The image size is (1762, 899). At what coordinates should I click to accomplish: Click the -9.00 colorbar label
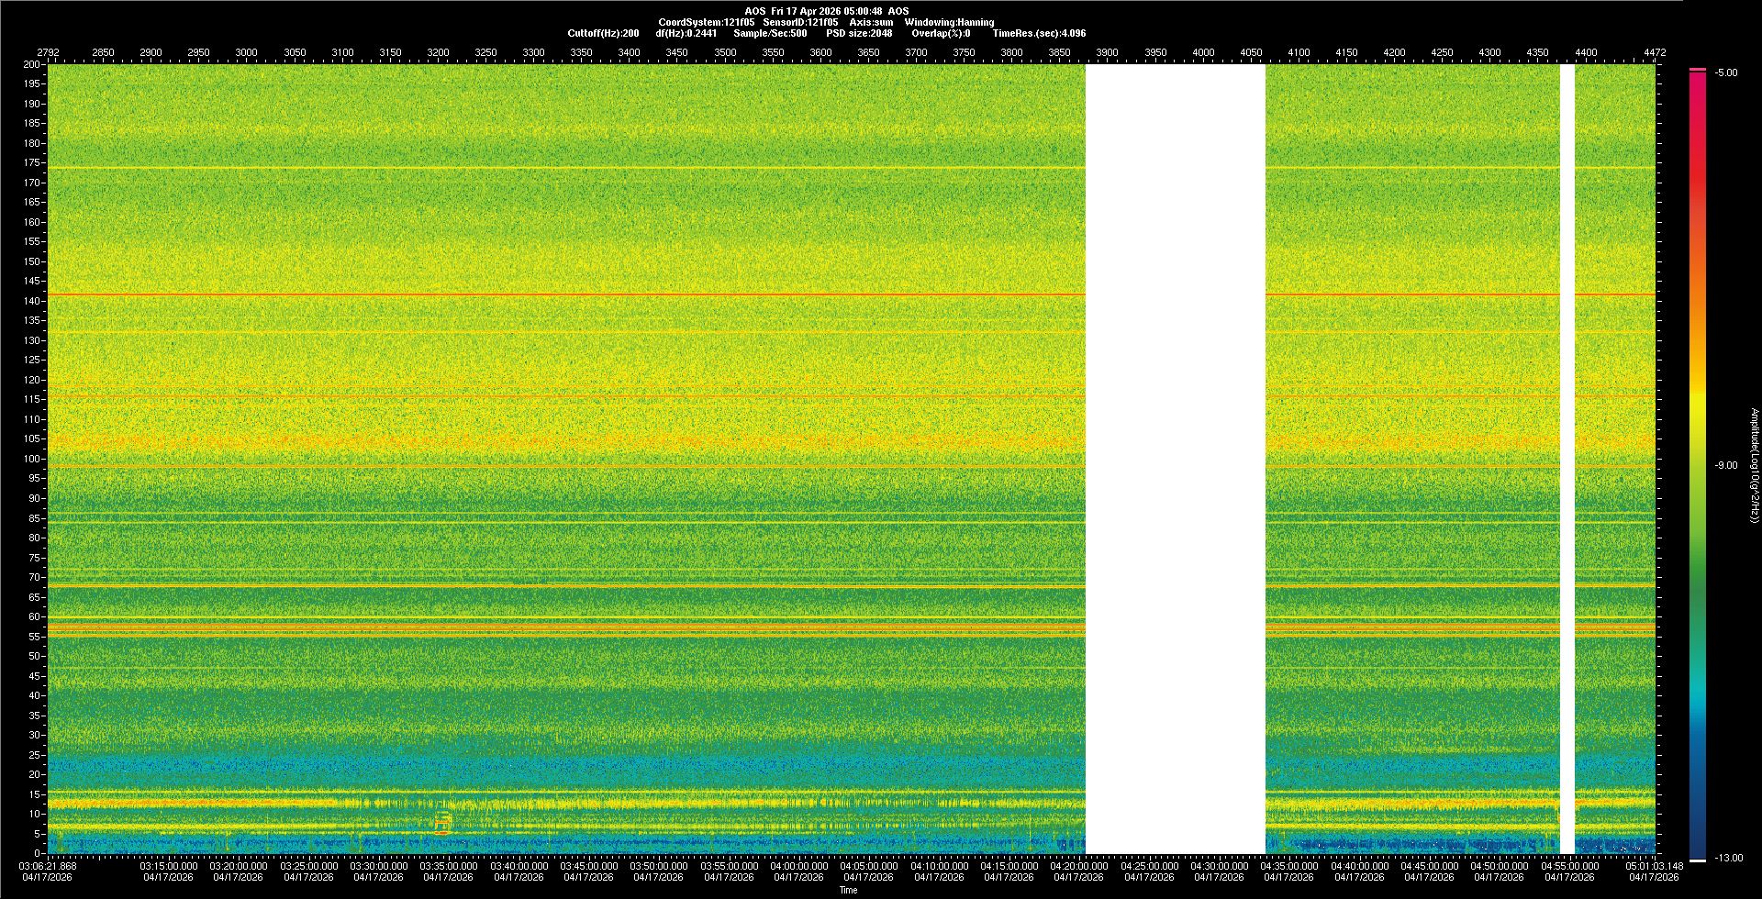pyautogui.click(x=1726, y=466)
